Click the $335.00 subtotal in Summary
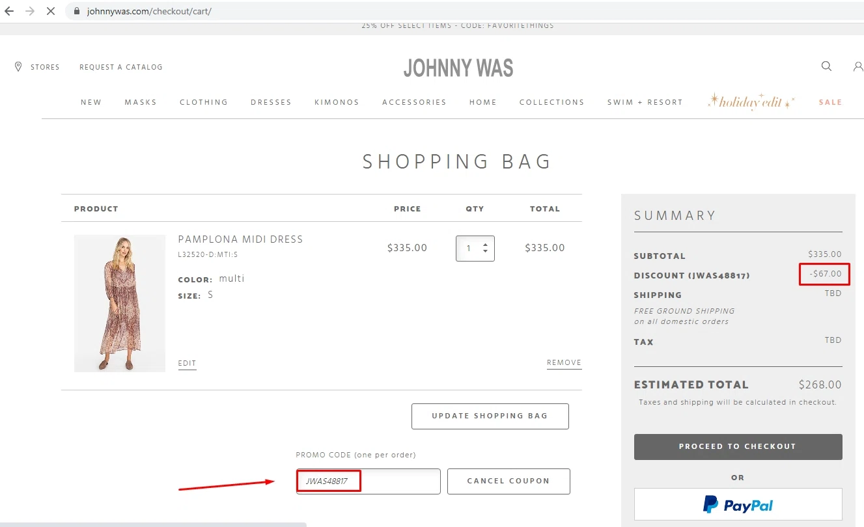 point(825,254)
